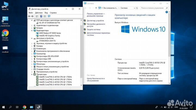Click the show/hide console tree toolbar icon

37,16
